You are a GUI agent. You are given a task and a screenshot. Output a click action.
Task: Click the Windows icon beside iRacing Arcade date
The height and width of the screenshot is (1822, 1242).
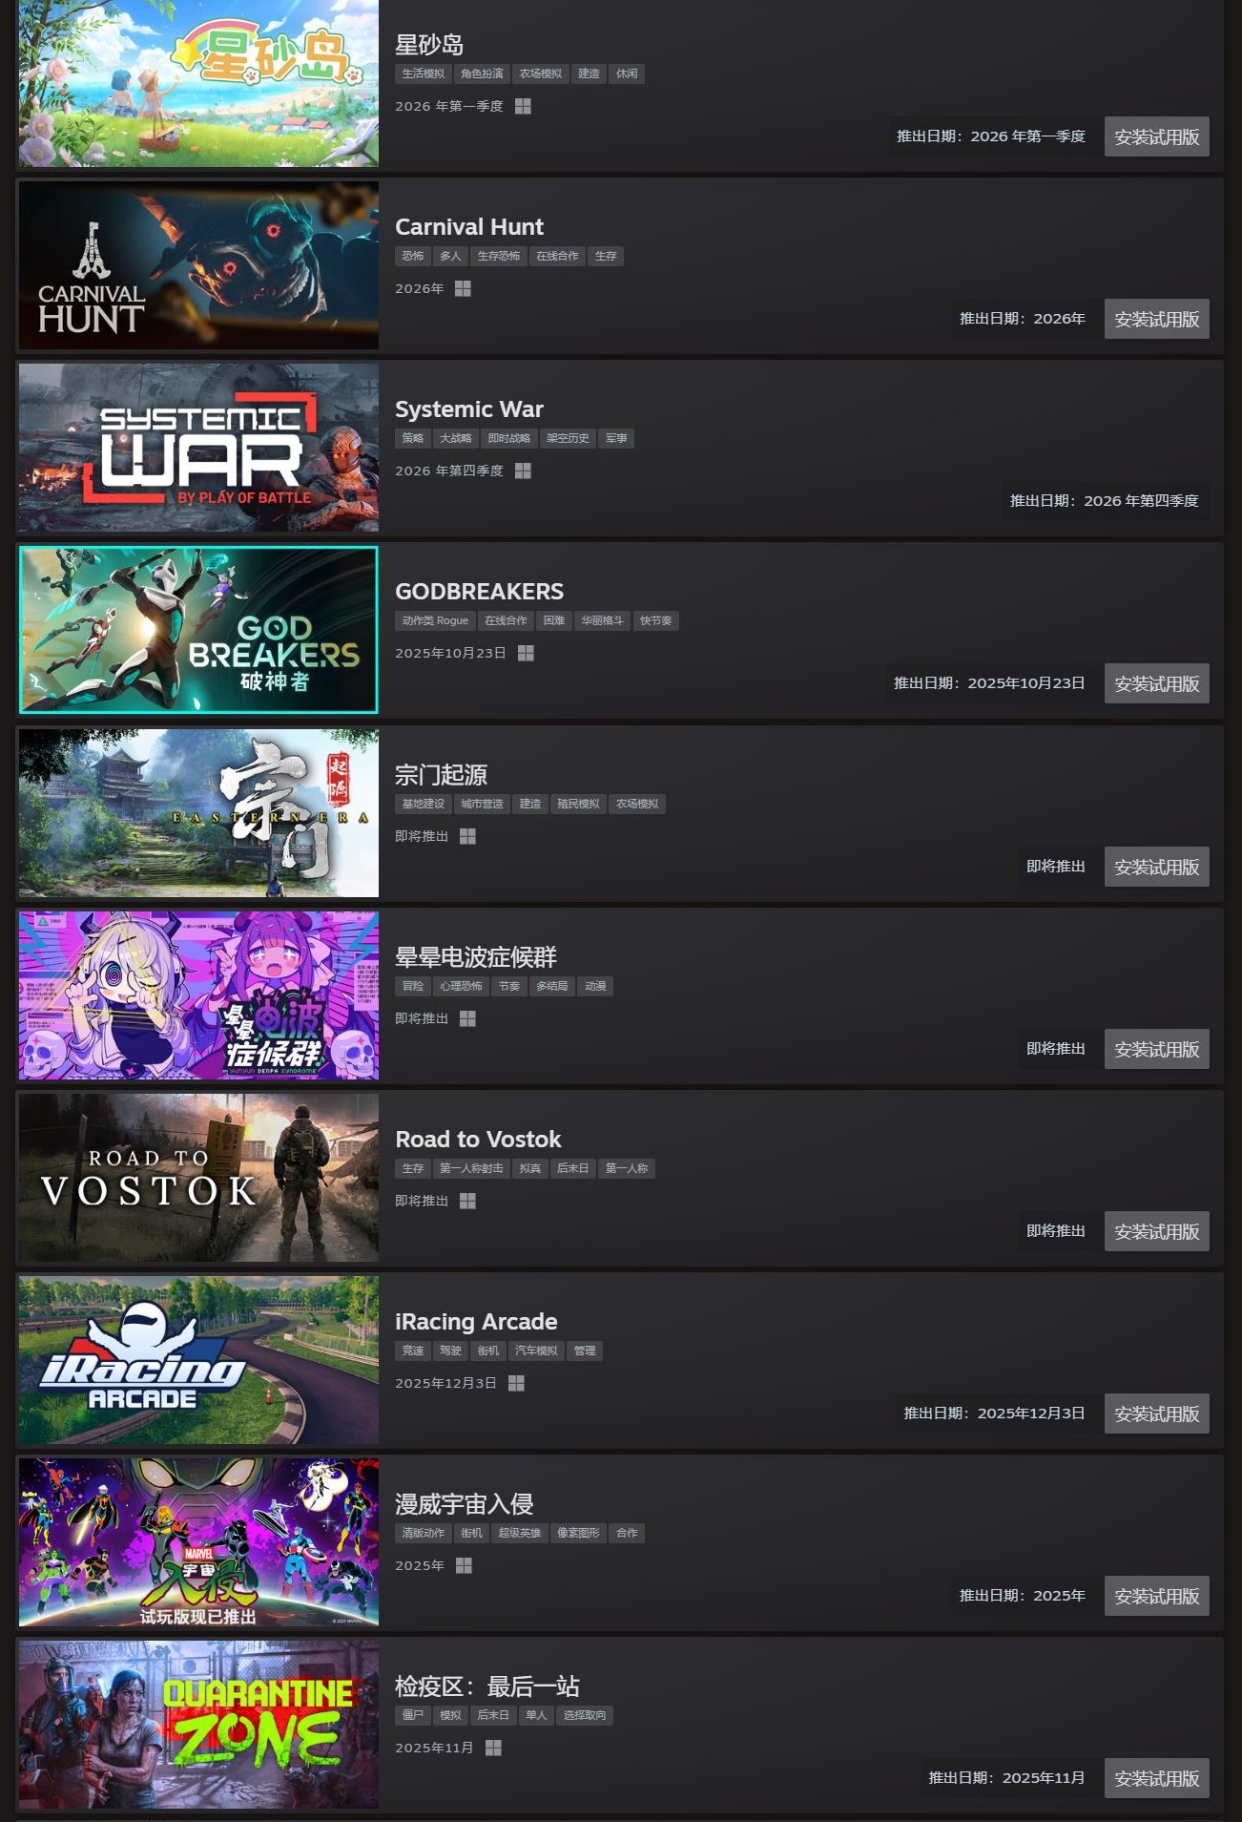click(516, 1383)
